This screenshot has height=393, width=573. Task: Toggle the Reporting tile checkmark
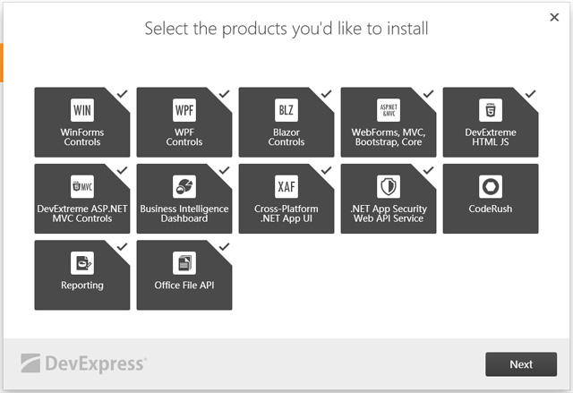[x=122, y=247]
